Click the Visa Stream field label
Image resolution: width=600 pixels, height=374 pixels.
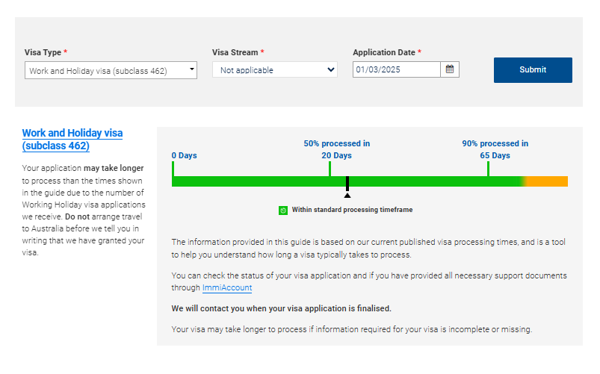click(x=235, y=53)
